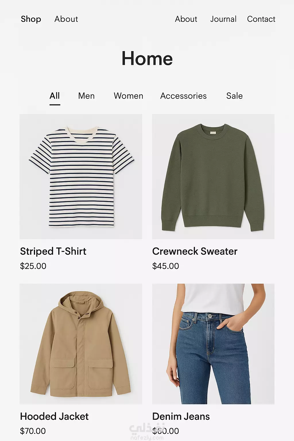This screenshot has height=441, width=294.
Task: Click the Home page heading
Action: [x=147, y=58]
